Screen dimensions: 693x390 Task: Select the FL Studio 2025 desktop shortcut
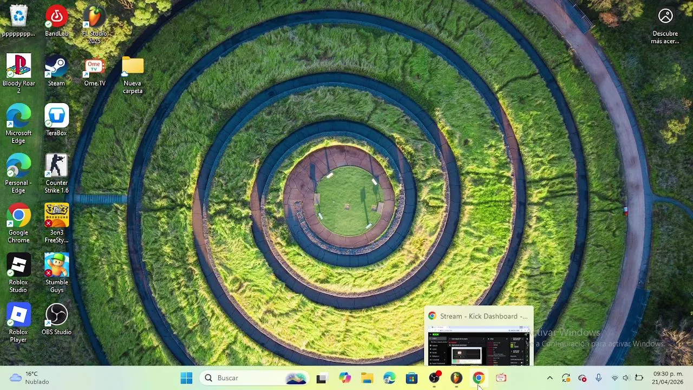(94, 24)
